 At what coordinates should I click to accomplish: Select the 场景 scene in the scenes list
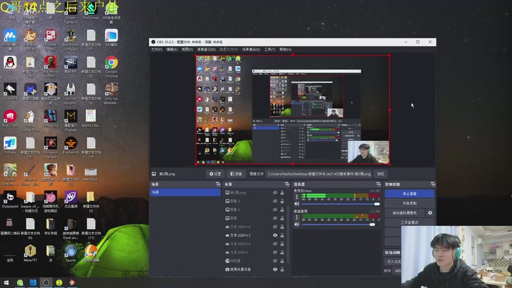click(185, 193)
